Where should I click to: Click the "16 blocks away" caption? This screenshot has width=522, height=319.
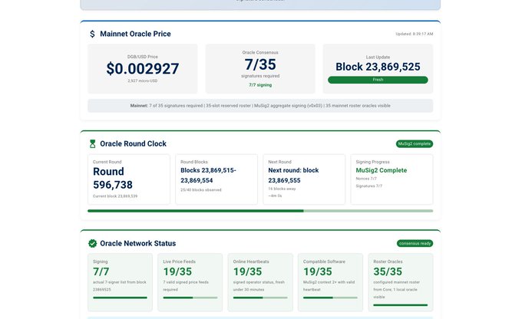(282, 189)
